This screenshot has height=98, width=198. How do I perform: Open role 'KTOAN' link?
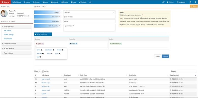(x=44, y=94)
